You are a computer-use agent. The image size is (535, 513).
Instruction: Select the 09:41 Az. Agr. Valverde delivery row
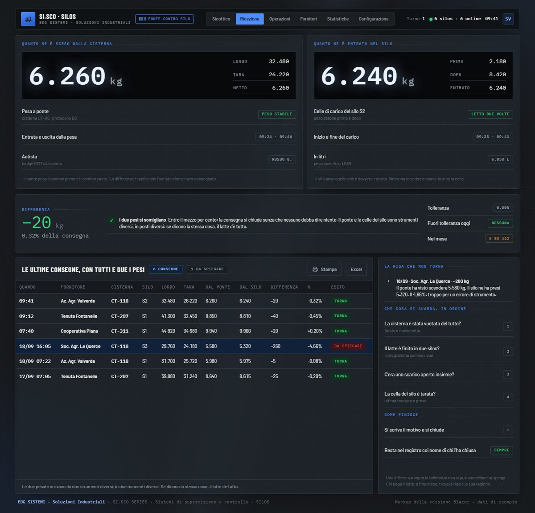(194, 301)
